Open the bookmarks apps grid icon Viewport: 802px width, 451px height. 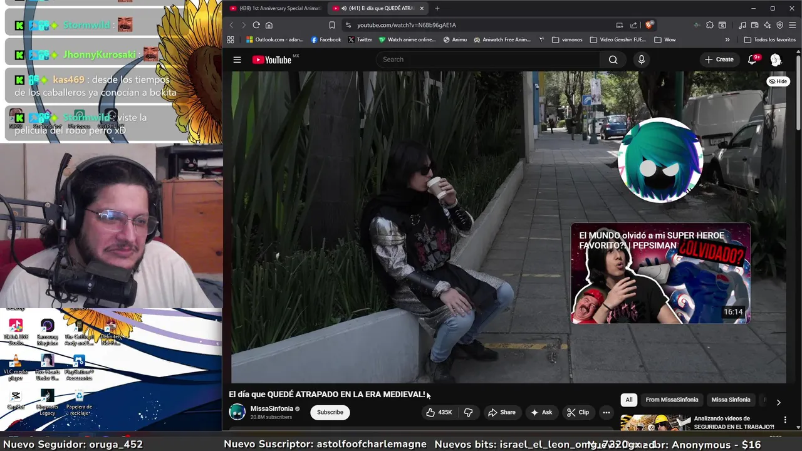click(231, 39)
